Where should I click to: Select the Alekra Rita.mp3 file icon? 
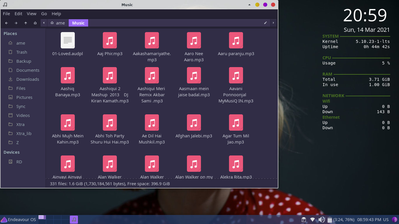coord(236,164)
